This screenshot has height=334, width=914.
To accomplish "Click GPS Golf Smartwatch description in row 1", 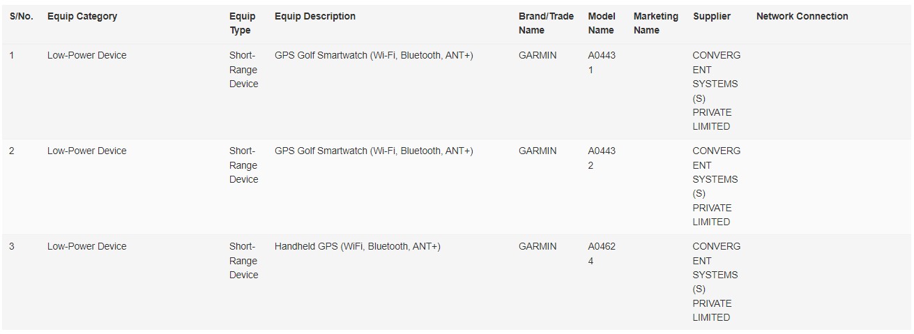I will coord(374,55).
